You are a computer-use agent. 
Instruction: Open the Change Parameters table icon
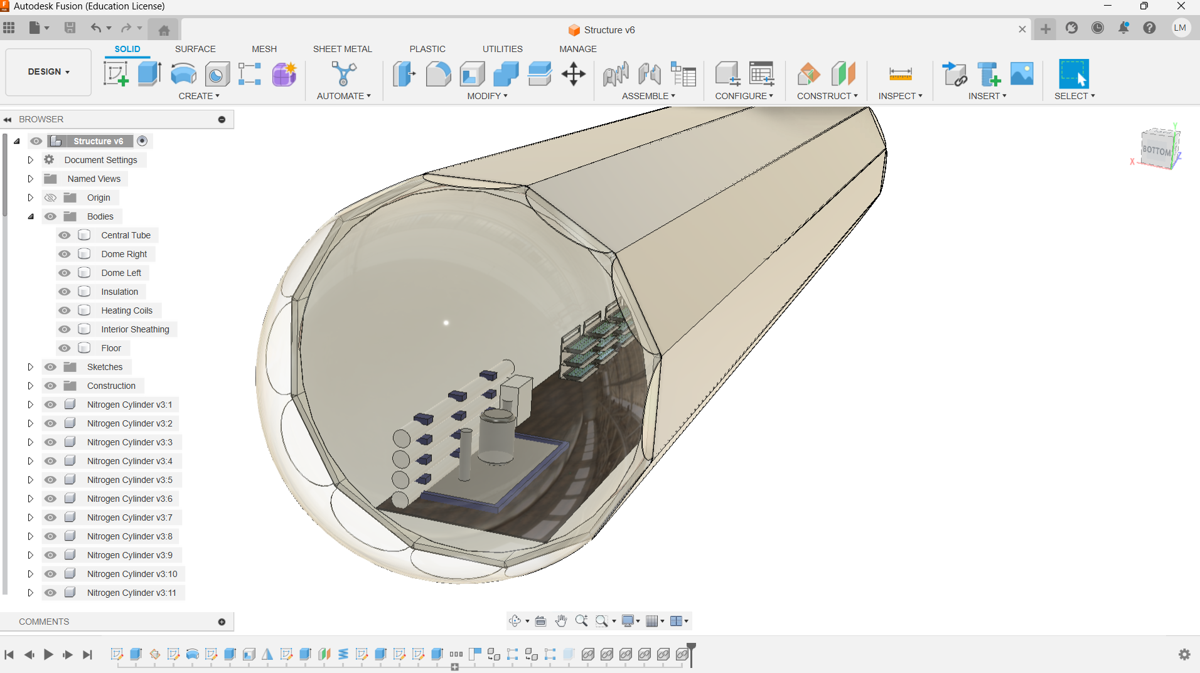pyautogui.click(x=761, y=74)
